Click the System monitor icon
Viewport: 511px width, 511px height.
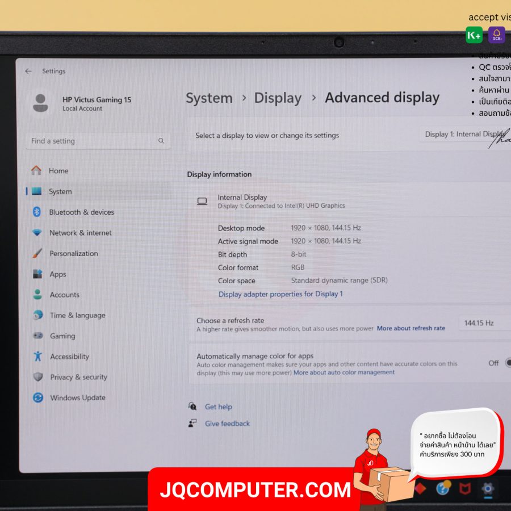point(36,191)
